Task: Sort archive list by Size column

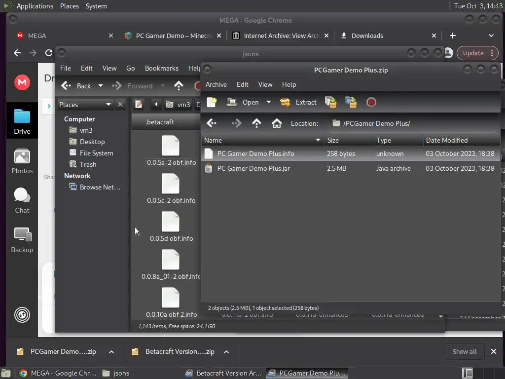Action: pos(349,140)
